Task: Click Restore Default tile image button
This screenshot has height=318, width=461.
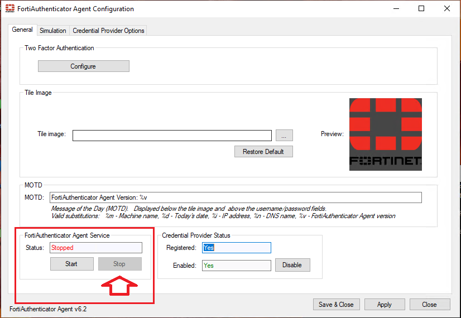Action: click(x=263, y=152)
